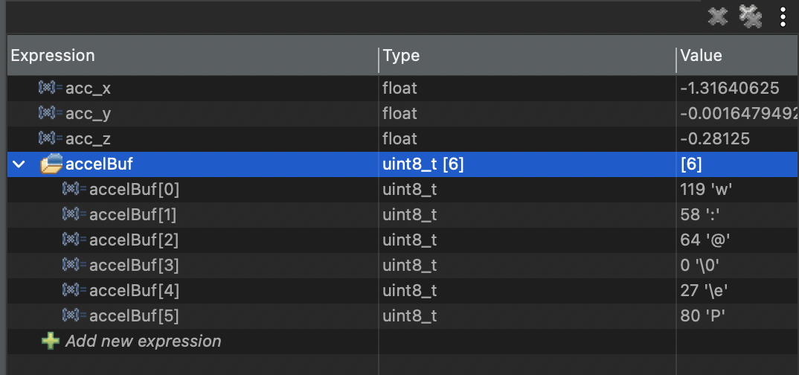Viewport: 799px width, 375px height.
Task: Collapse the accelBuf array node
Action: 19,164
